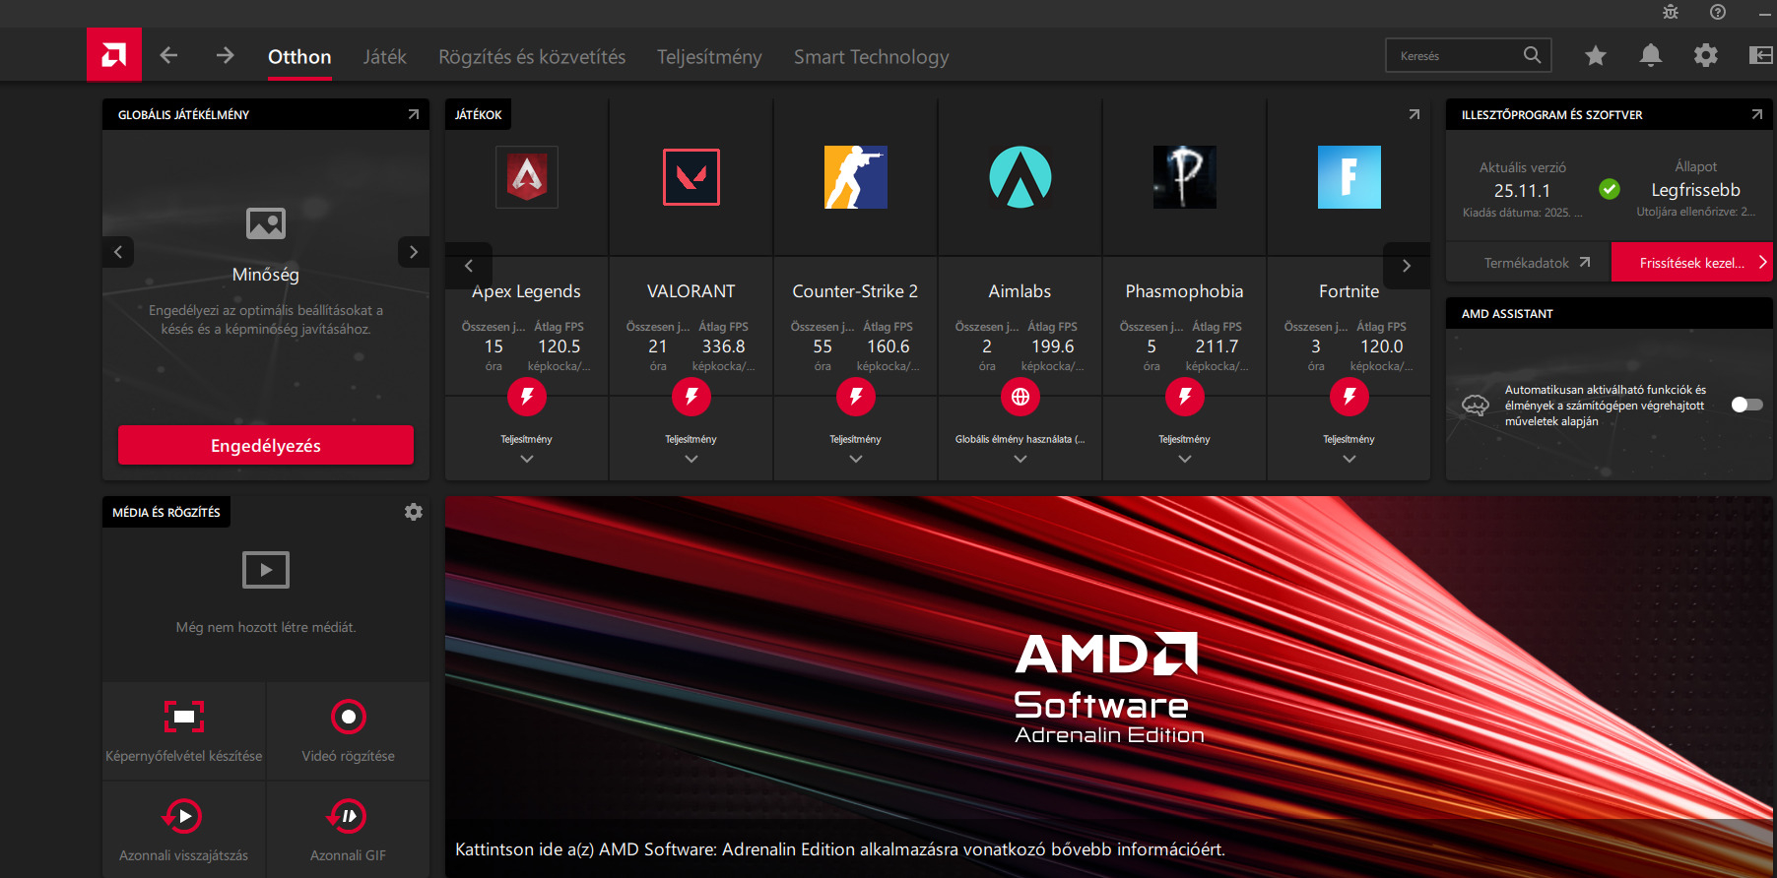Click the green up-to-date checkmark icon
Image resolution: width=1777 pixels, height=878 pixels.
1610,189
